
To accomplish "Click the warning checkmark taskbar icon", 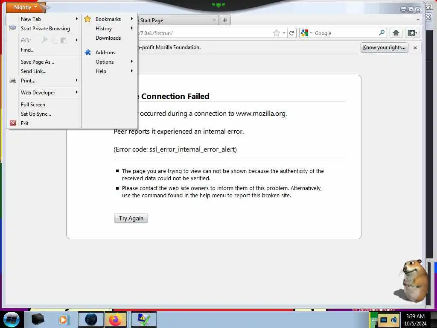I will 143,319.
